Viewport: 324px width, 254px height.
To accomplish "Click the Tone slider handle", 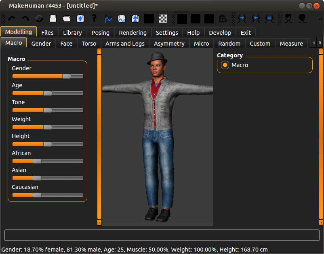I will point(48,110).
